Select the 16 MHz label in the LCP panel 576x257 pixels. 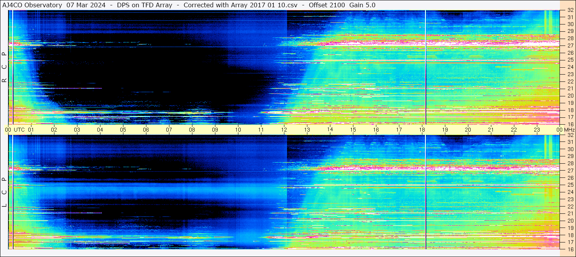569,249
